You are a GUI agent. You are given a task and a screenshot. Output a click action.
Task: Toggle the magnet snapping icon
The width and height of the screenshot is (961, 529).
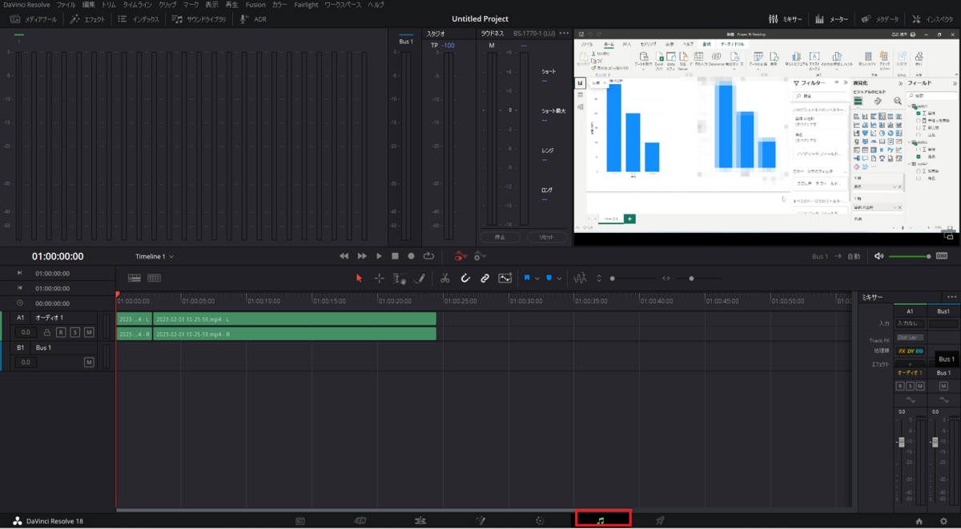tap(464, 278)
